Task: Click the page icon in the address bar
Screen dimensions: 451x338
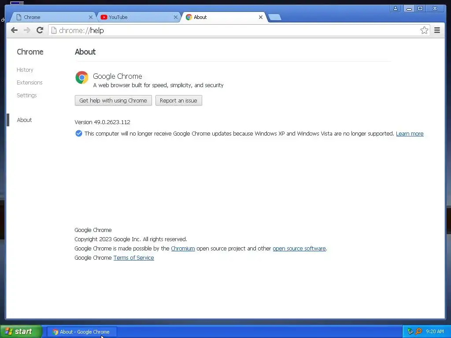Action: coord(54,30)
